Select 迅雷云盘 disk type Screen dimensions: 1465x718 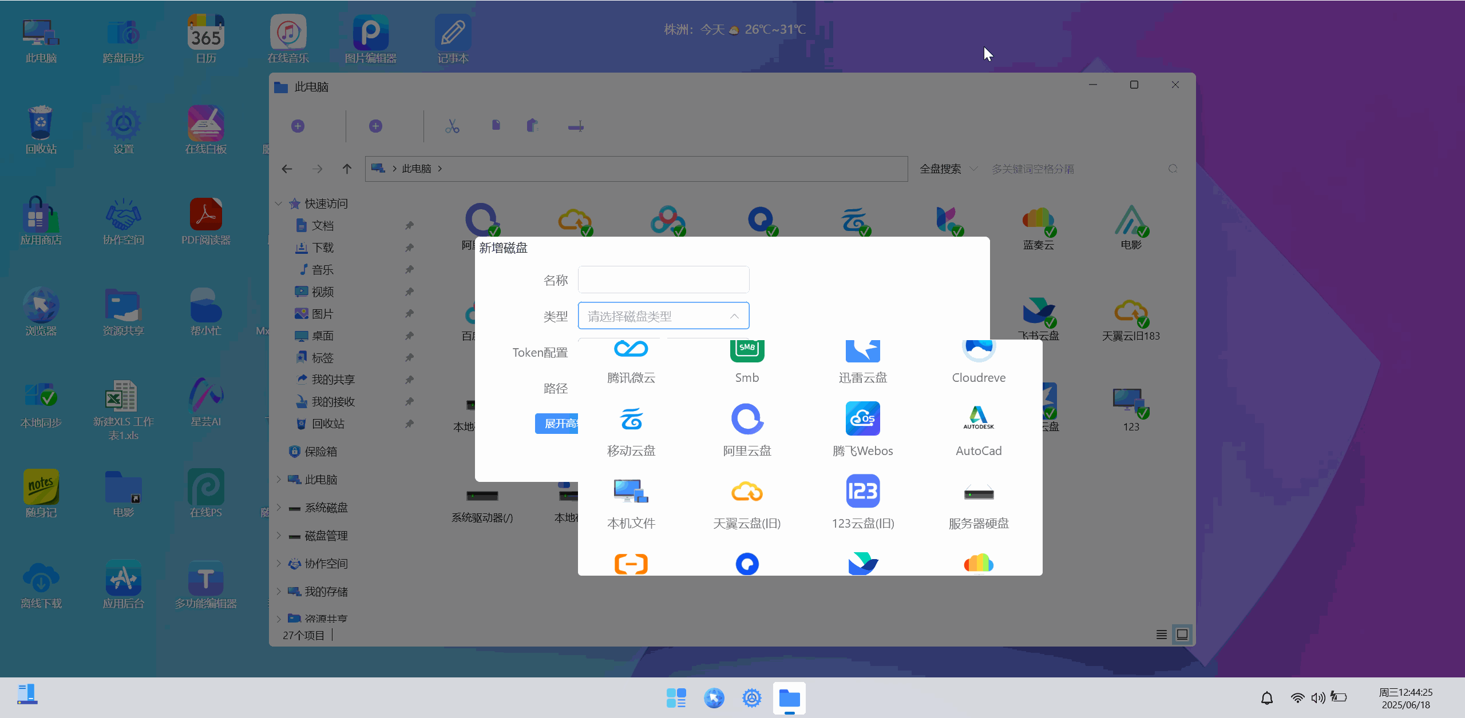coord(863,362)
